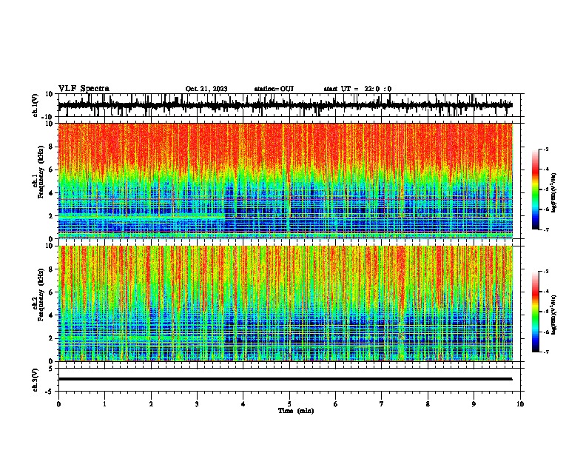Select the date label Oct. 21, 2023
The height and width of the screenshot is (453, 586).
(x=206, y=89)
